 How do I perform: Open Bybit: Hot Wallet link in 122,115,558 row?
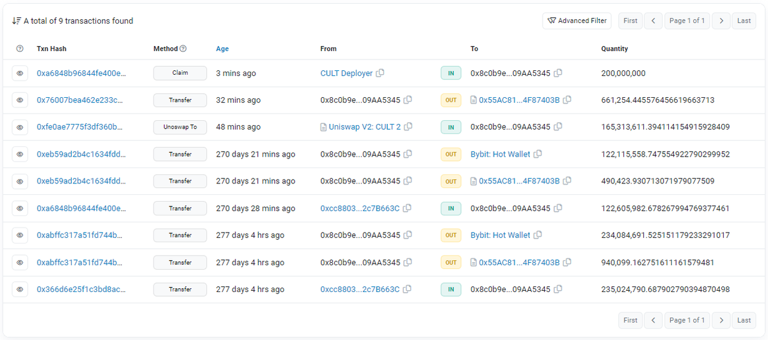pos(500,154)
